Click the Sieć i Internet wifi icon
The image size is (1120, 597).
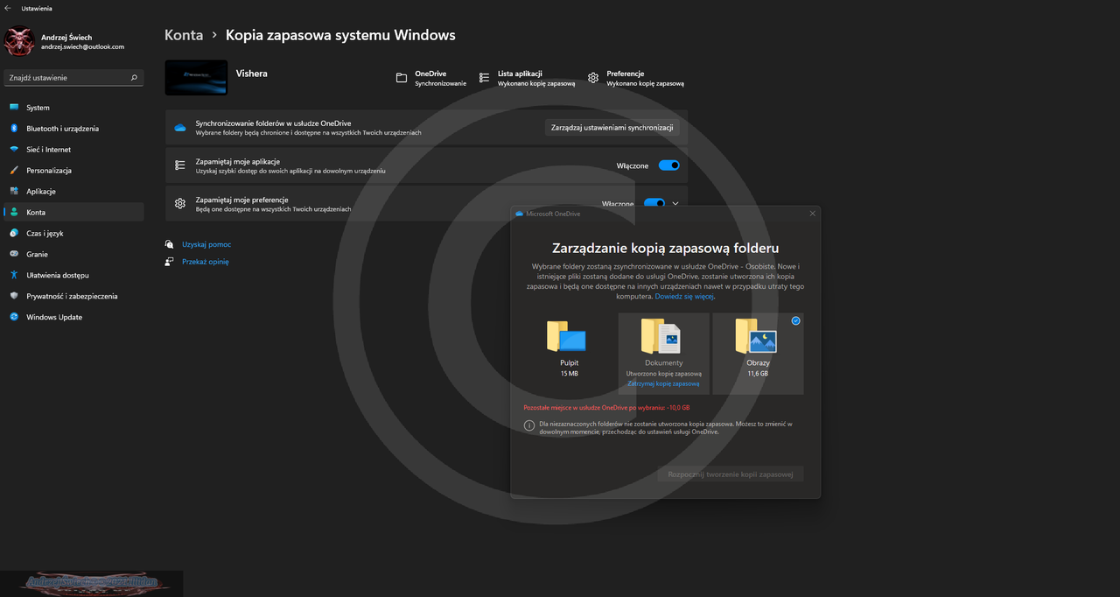point(14,150)
